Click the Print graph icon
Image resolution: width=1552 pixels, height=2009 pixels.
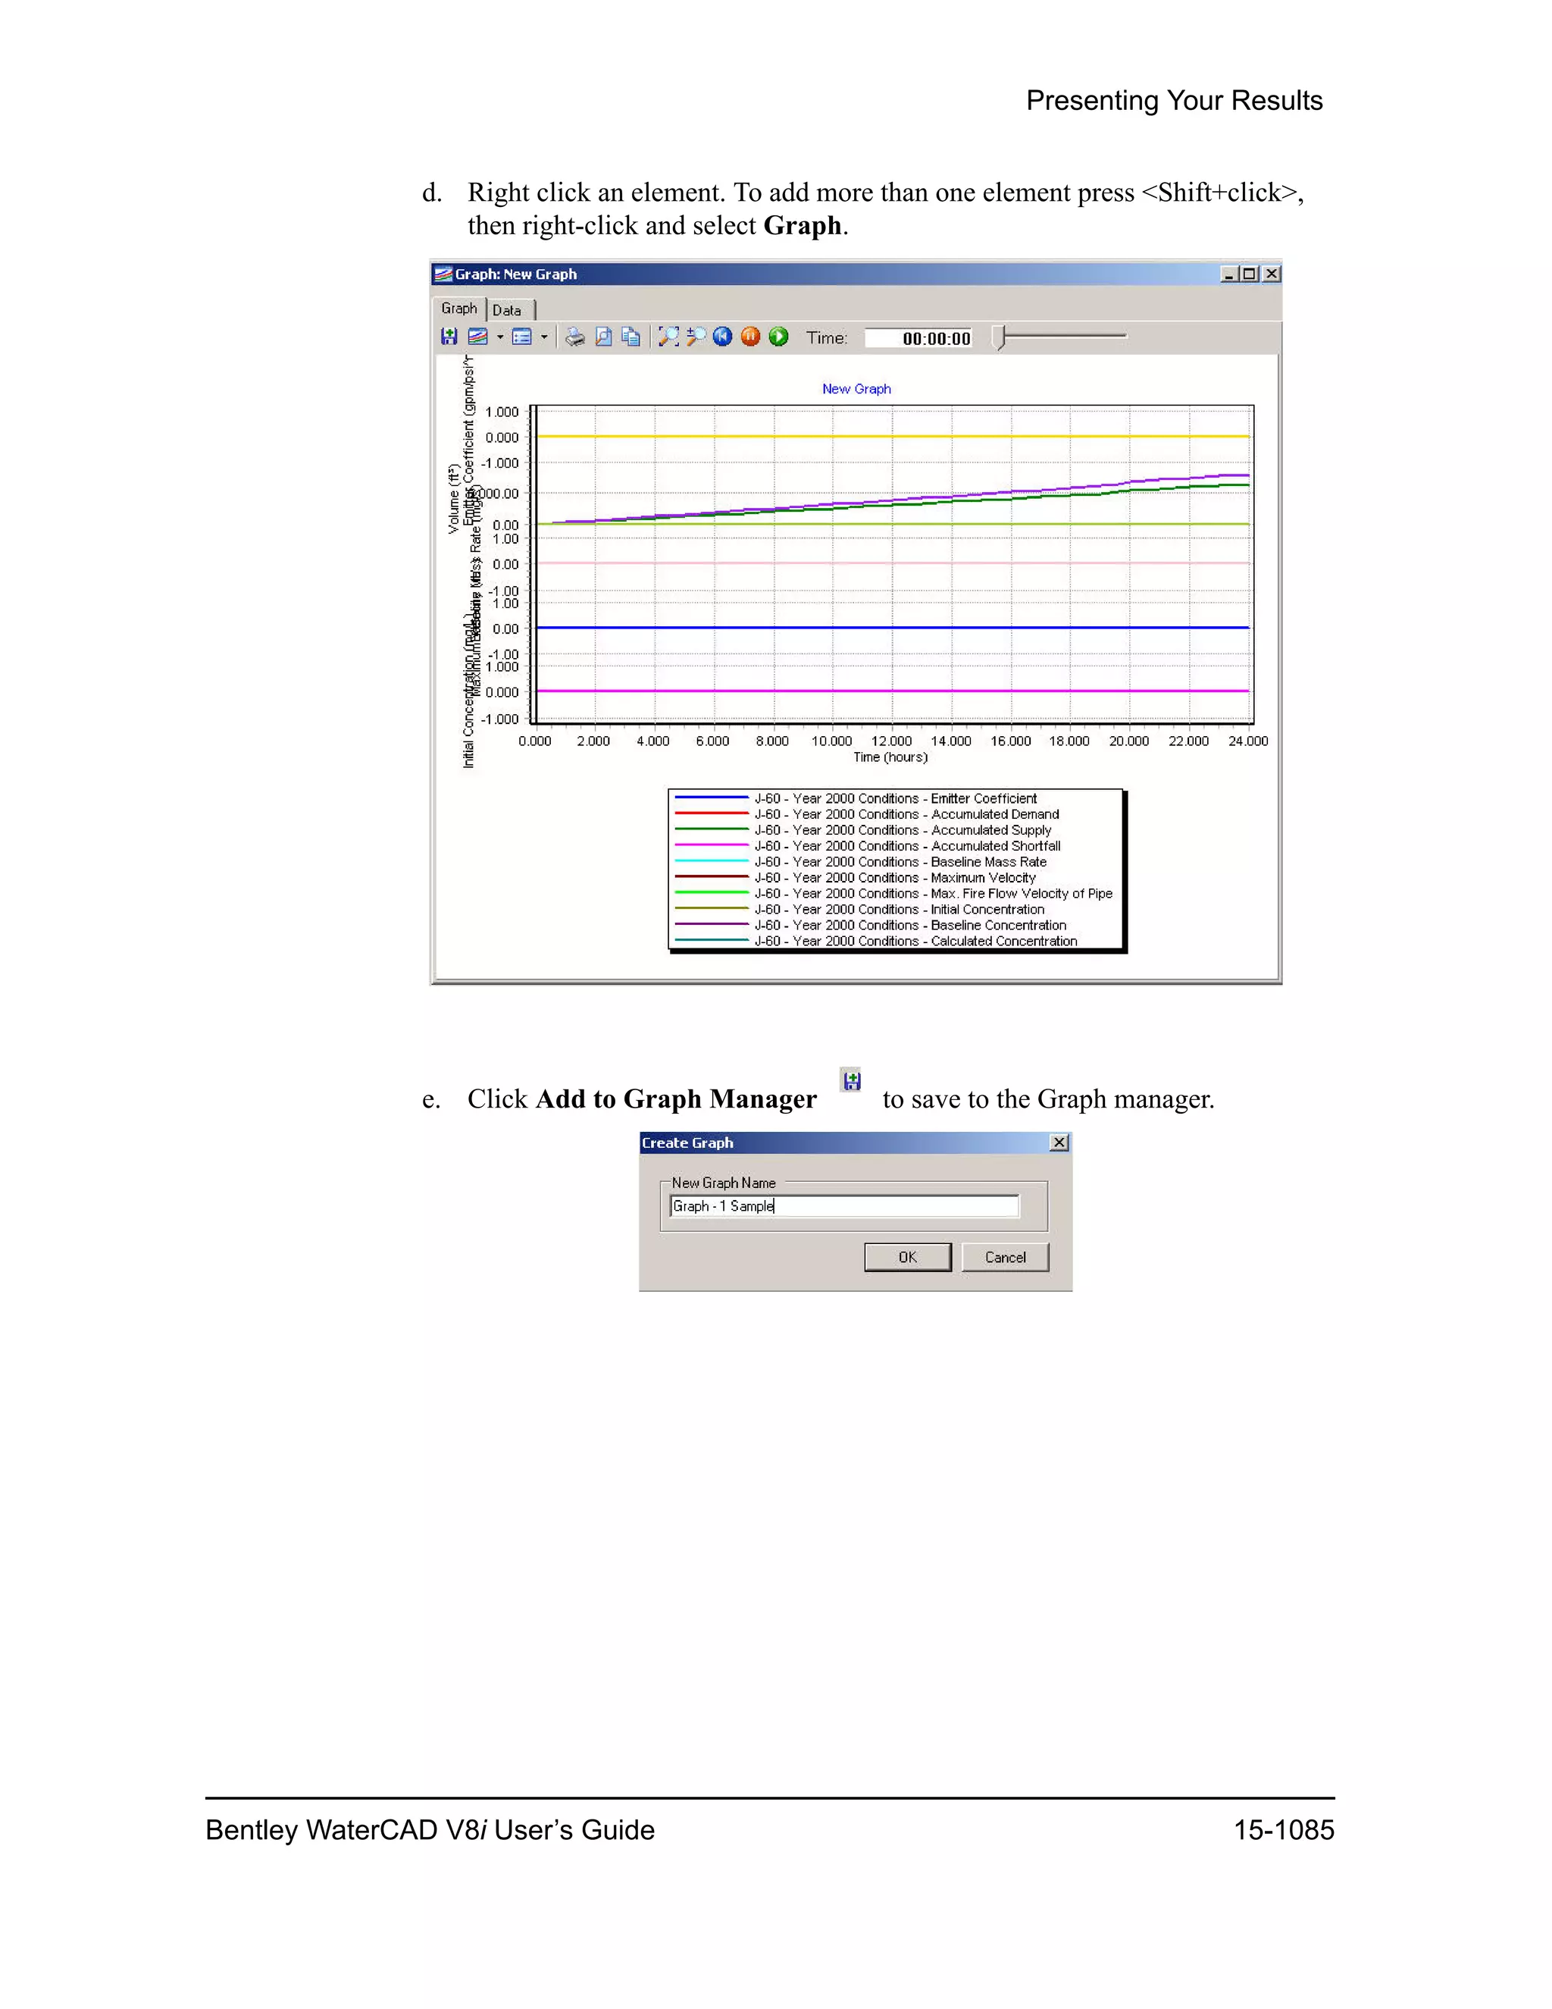pyautogui.click(x=576, y=337)
